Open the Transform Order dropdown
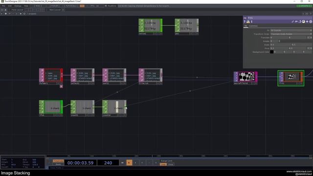Screen dimensions: 313x176 [291, 34]
